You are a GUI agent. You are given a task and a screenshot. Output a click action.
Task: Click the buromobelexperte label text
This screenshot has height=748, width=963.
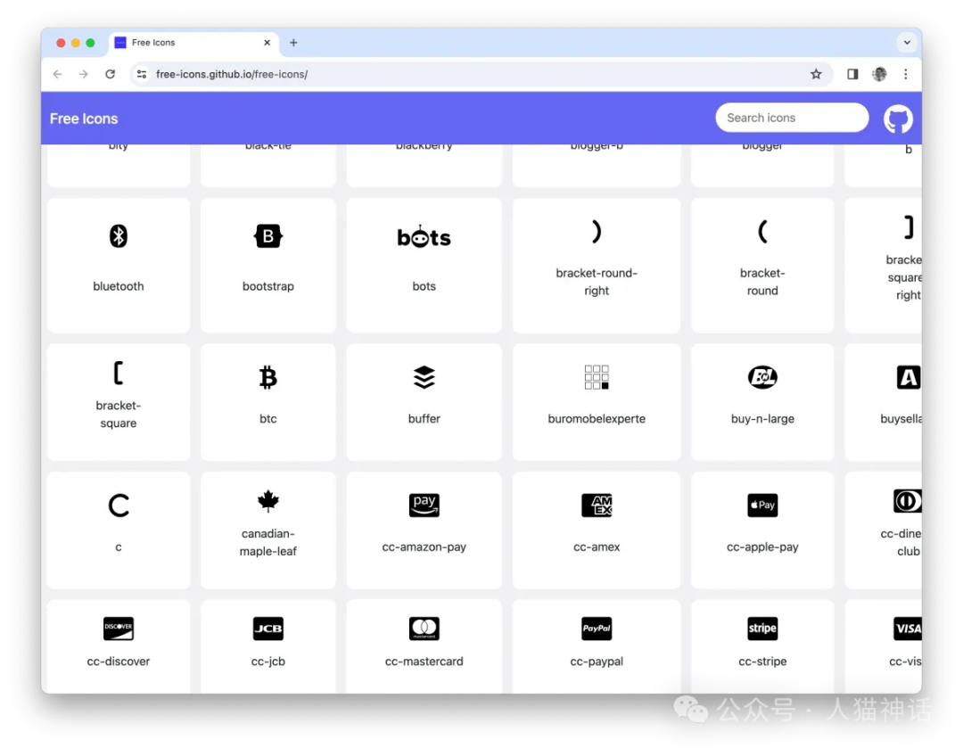597,419
